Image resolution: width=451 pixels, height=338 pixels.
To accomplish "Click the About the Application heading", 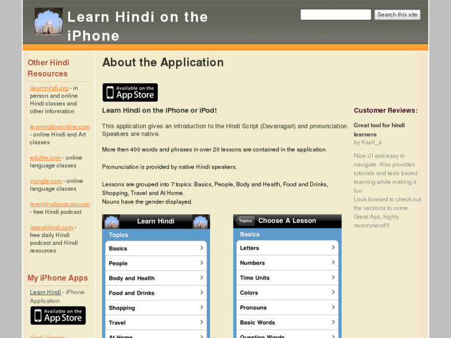I will [163, 63].
